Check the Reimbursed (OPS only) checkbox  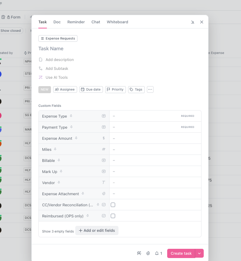coord(113,216)
